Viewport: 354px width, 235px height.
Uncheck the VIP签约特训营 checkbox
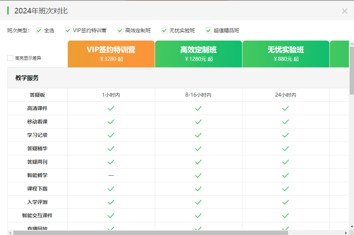point(68,30)
